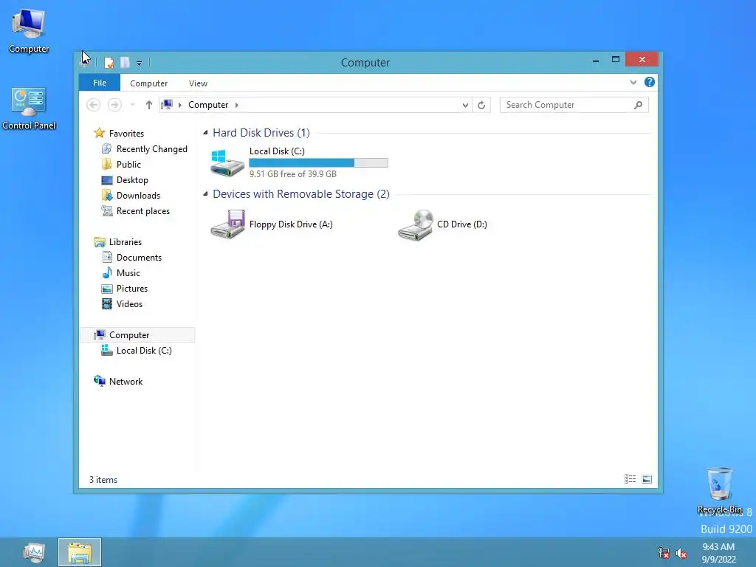Click the Forward navigation arrow
This screenshot has width=756, height=567.
tap(114, 105)
